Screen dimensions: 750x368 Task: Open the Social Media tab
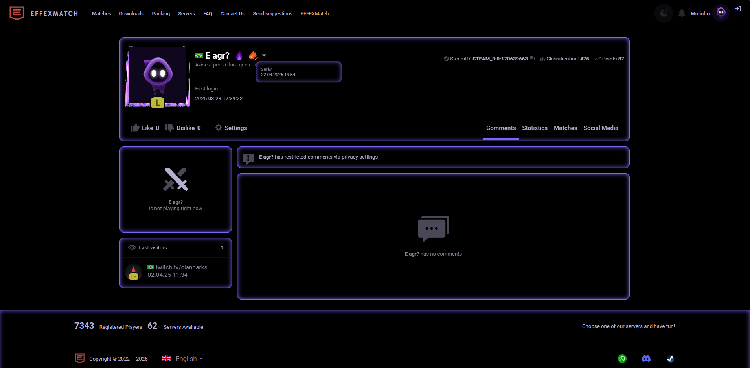(x=601, y=128)
